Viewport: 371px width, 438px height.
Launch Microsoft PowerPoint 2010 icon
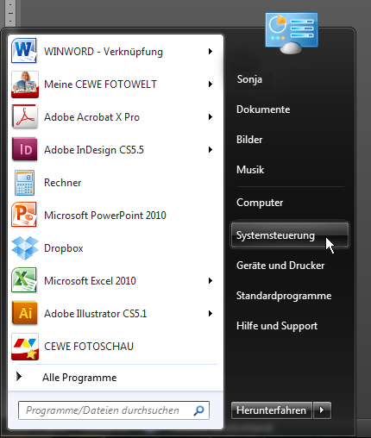click(x=24, y=215)
